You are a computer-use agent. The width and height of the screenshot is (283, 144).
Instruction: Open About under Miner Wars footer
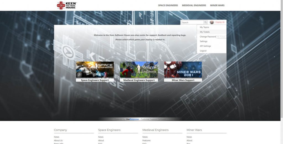click(x=189, y=140)
